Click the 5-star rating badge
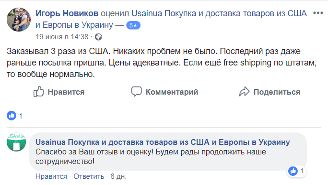Viewport: 328px width, 185px height. [x=133, y=25]
